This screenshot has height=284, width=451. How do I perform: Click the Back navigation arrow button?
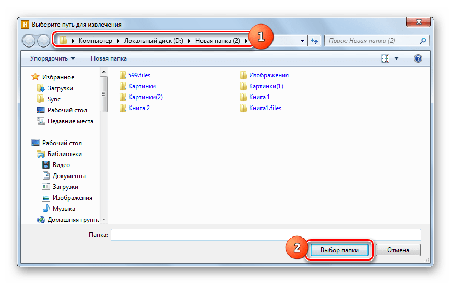pyautogui.click(x=29, y=41)
